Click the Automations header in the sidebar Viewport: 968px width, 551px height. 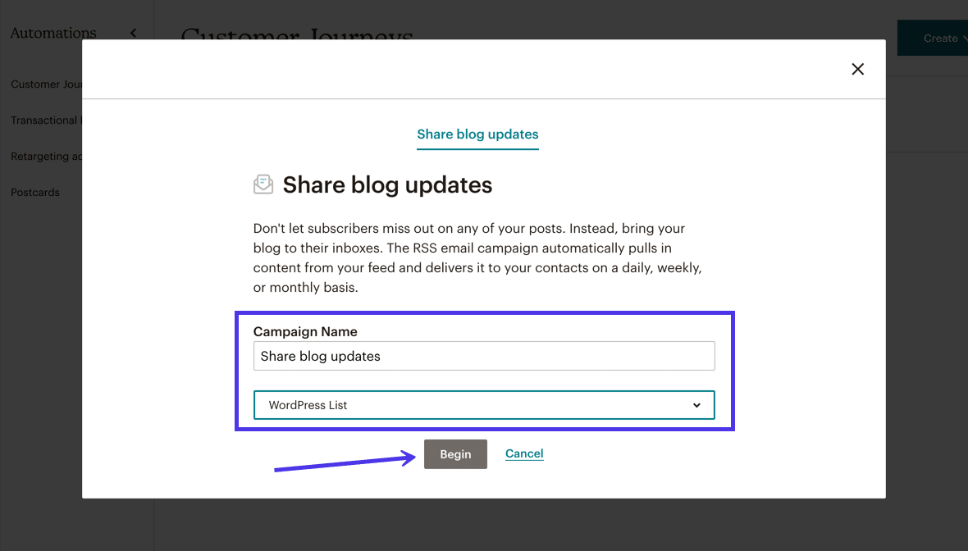pos(53,33)
